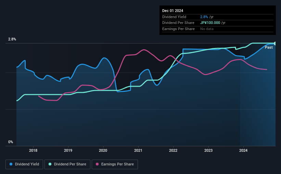Click the 2022 label on the x-axis
The height and width of the screenshot is (174, 281).
[173, 150]
